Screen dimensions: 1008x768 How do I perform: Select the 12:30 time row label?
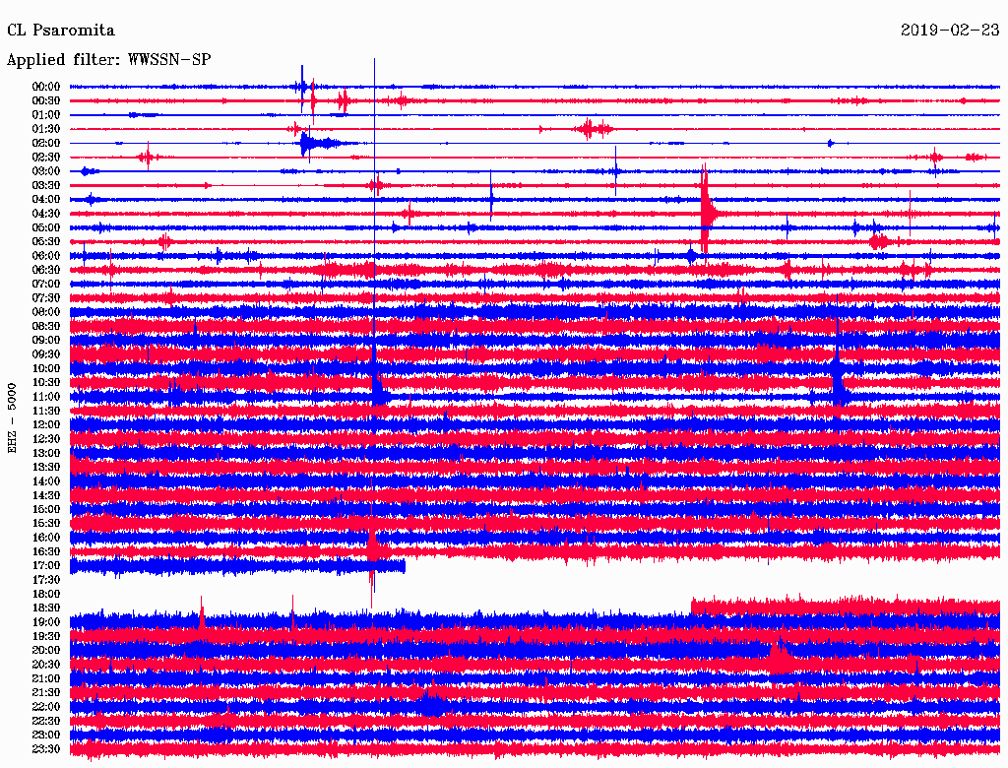click(x=46, y=439)
